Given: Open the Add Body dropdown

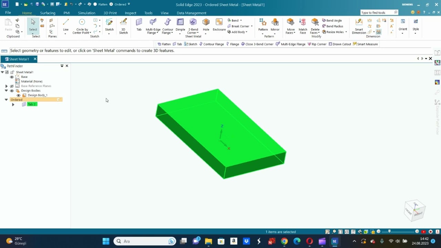Looking at the screenshot, I should pos(246,32).
